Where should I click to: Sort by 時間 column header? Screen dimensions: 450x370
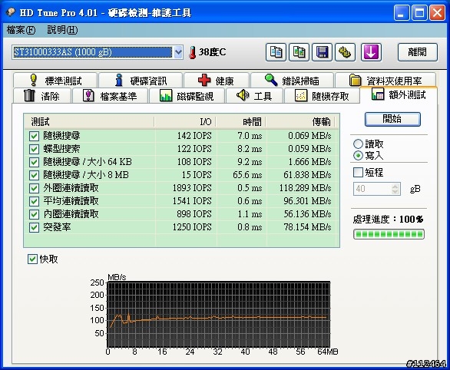pos(241,121)
